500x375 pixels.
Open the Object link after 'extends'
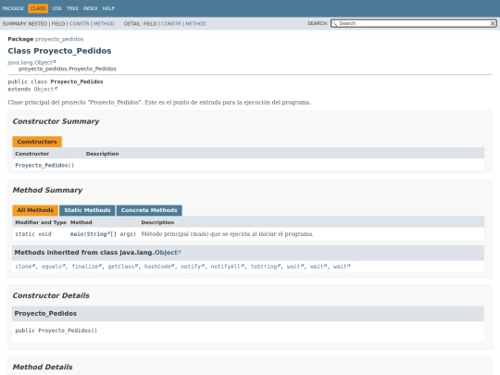click(x=45, y=89)
